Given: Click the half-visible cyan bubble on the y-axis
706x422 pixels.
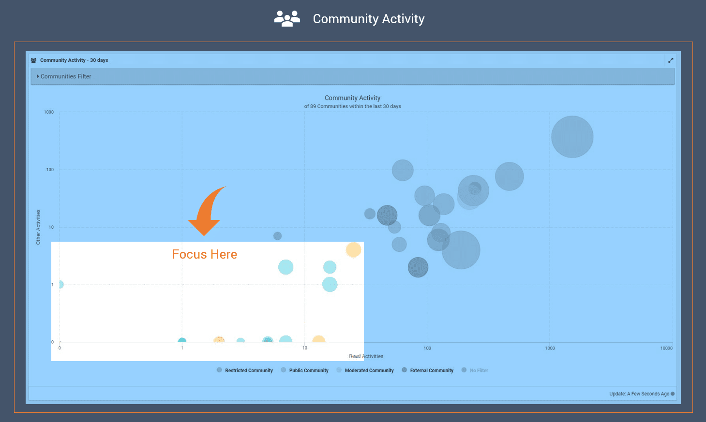Looking at the screenshot, I should tap(60, 284).
